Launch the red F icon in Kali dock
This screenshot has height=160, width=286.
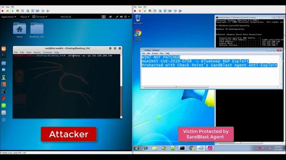pos(4,98)
